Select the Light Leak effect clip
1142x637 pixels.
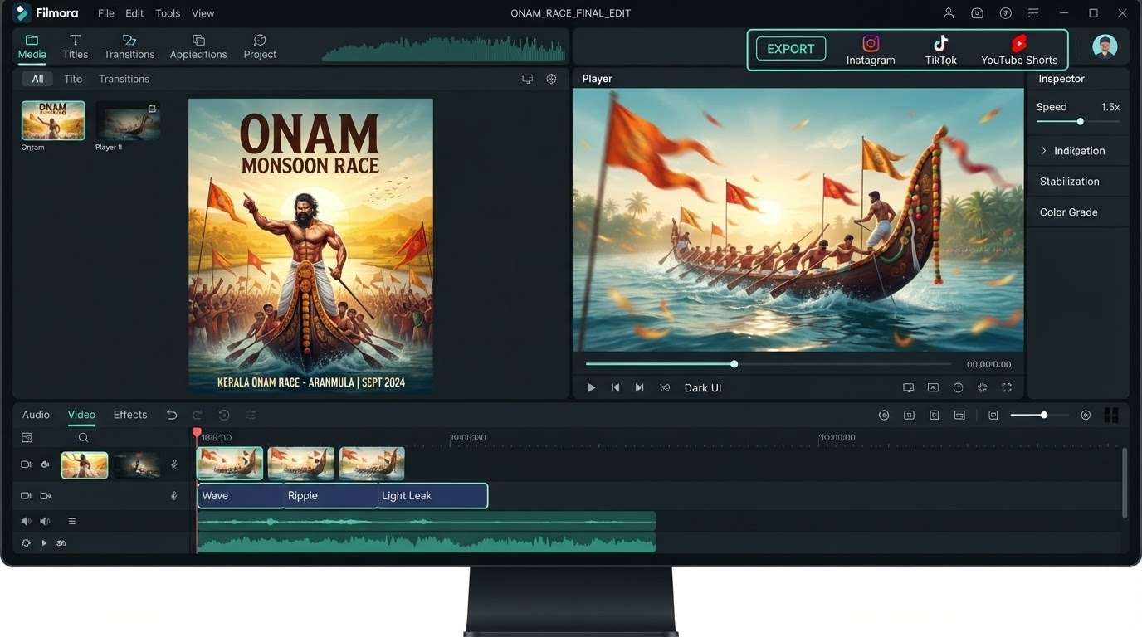coord(432,496)
